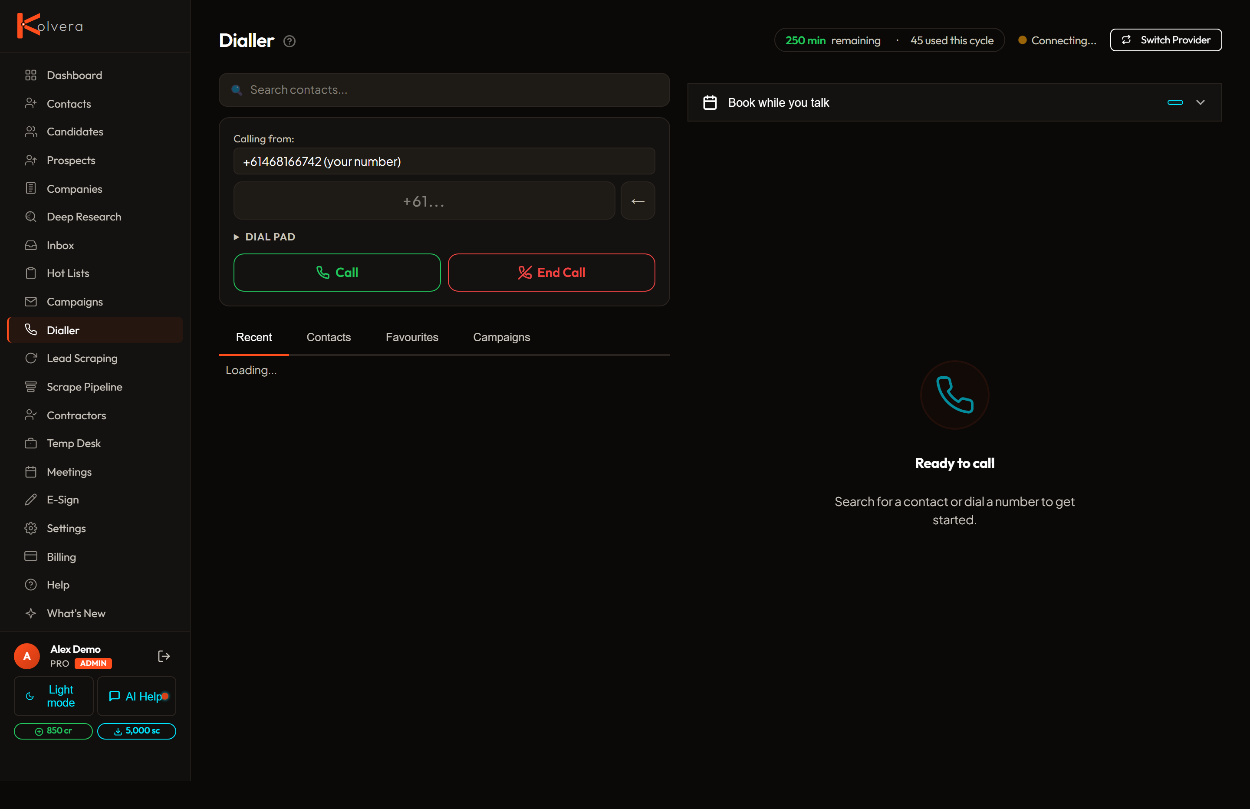This screenshot has height=809, width=1250.
Task: Click the green Call button
Action: pos(337,273)
